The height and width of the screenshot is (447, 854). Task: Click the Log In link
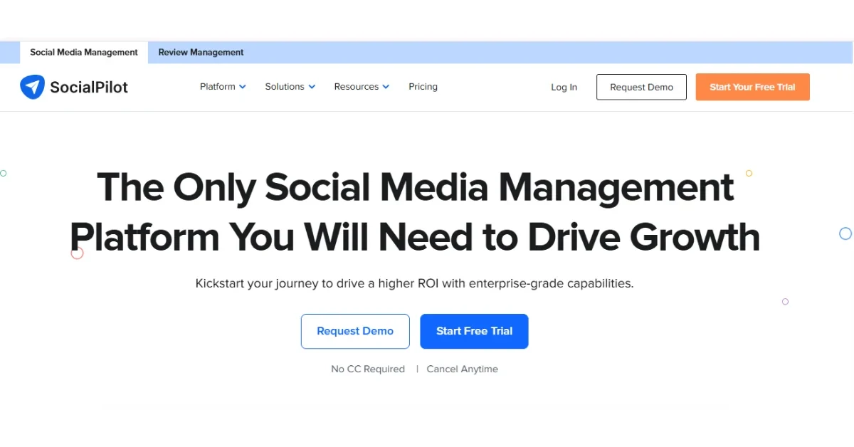coord(564,88)
